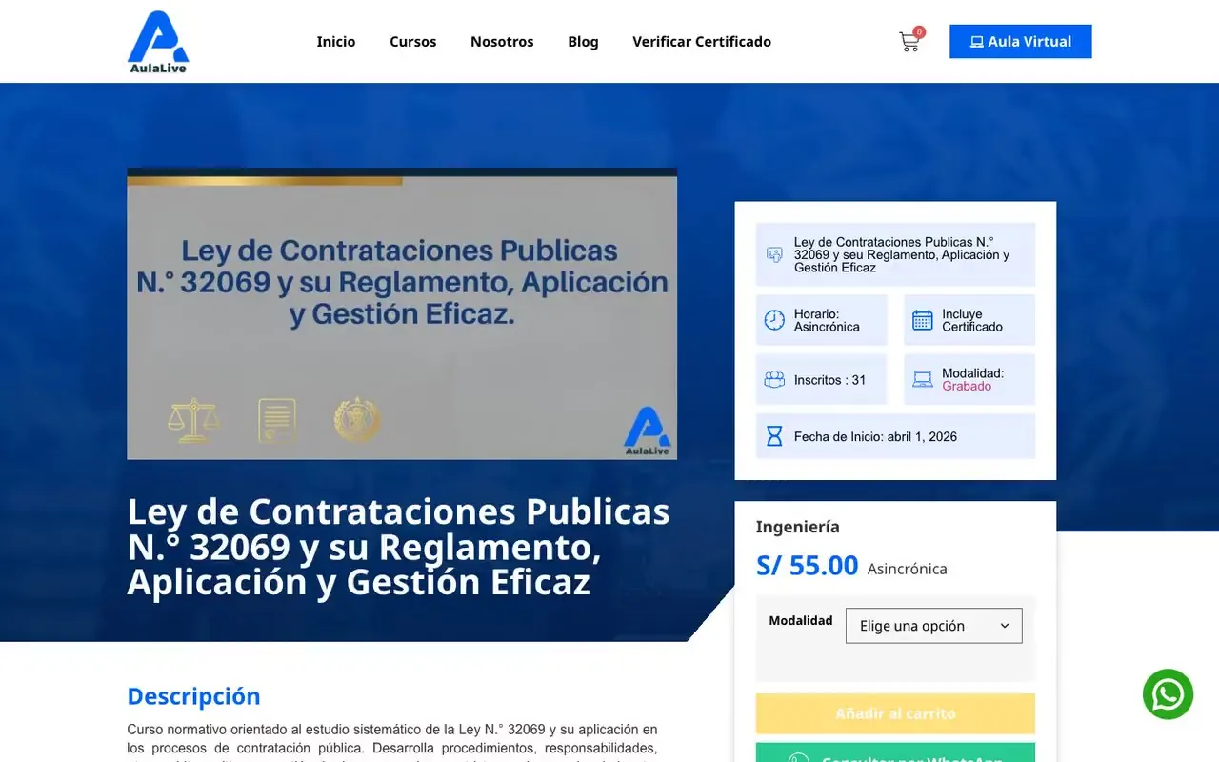Open the Cursos menu item
Screen dimensions: 1219x762
(x=413, y=42)
